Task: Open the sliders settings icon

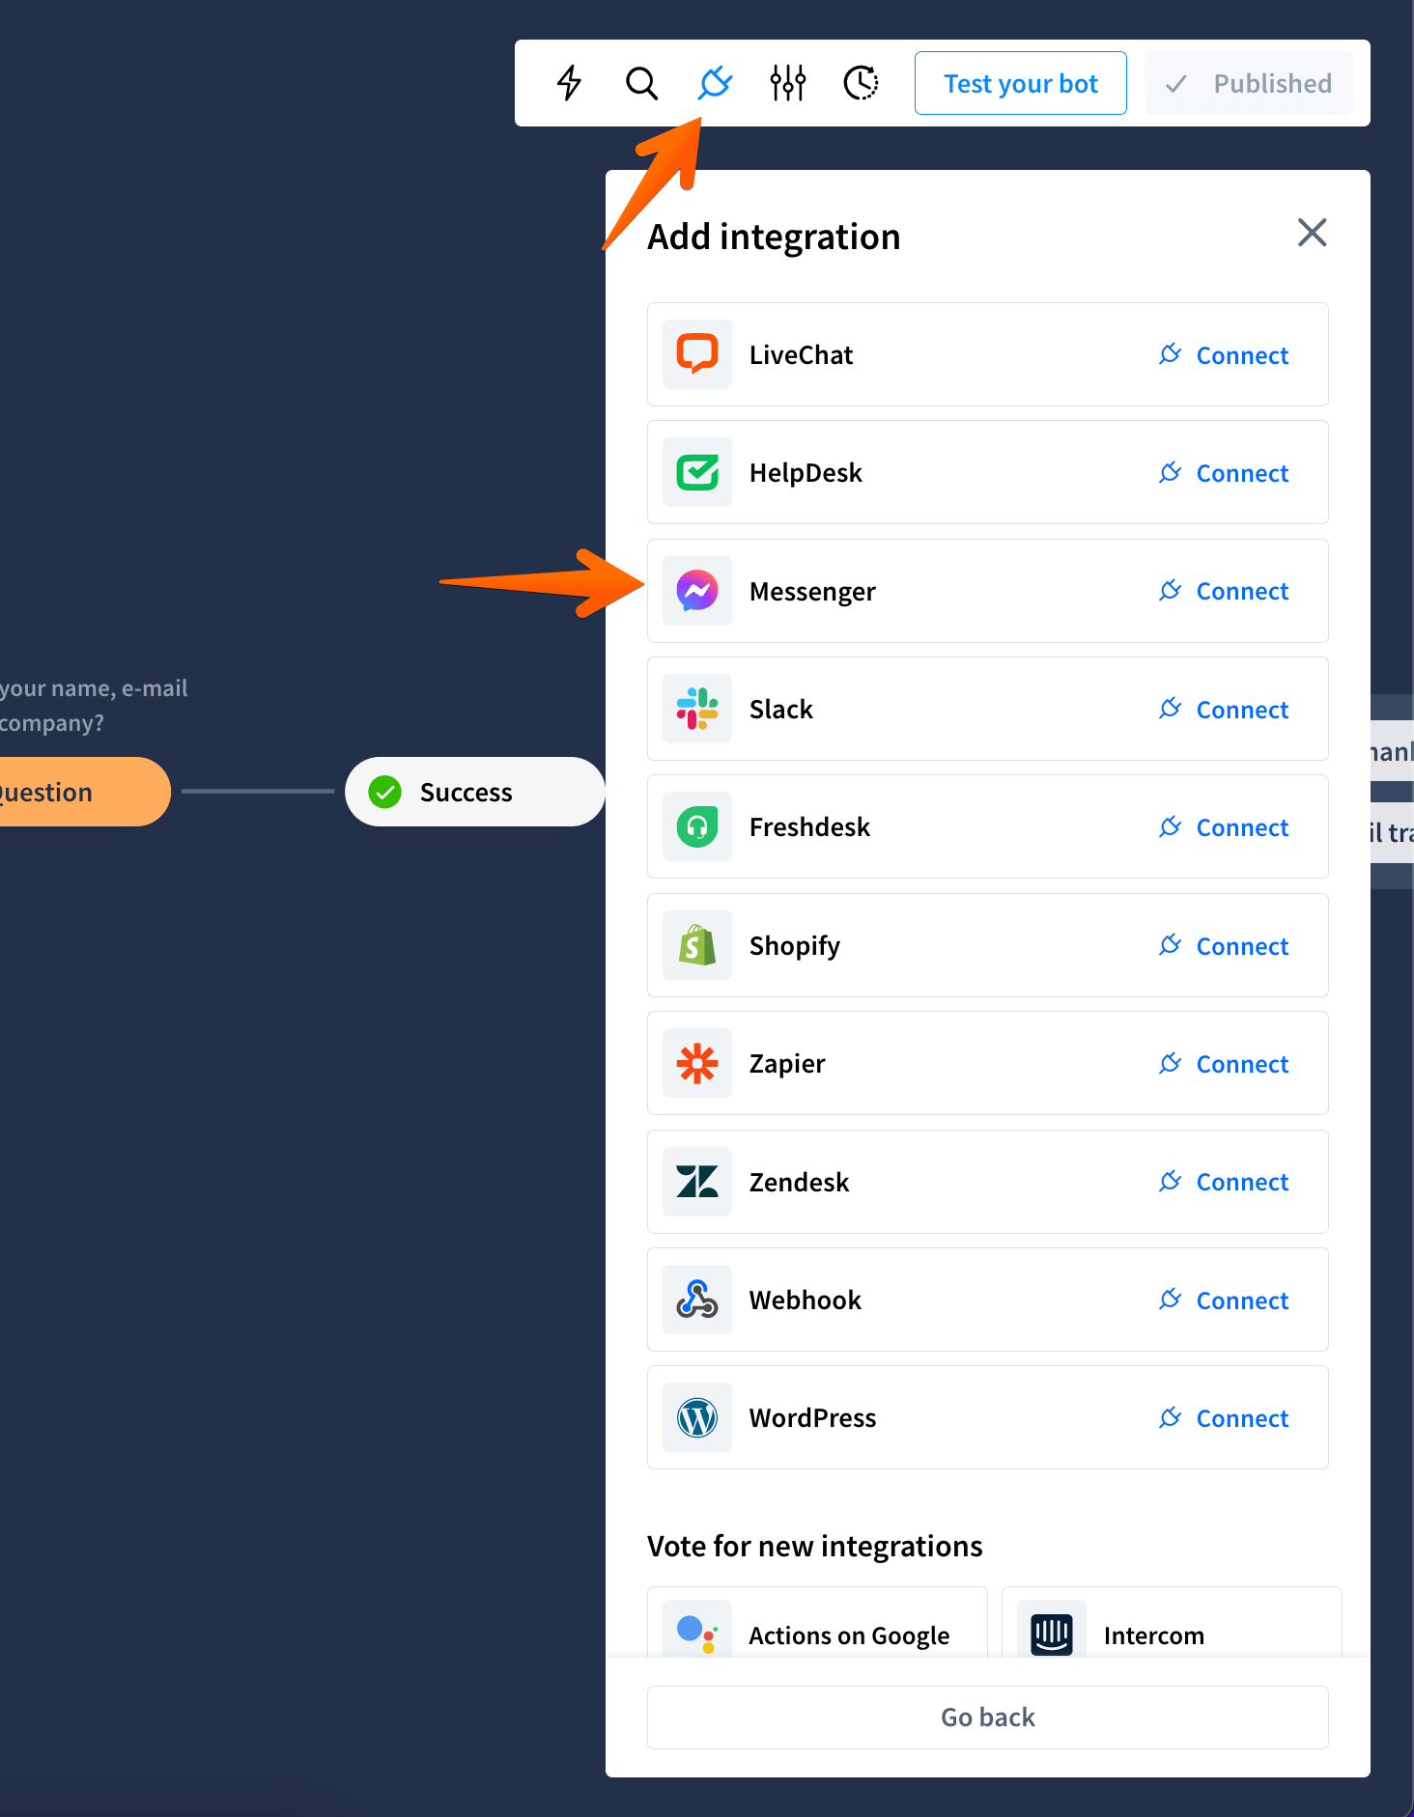Action: pos(788,83)
